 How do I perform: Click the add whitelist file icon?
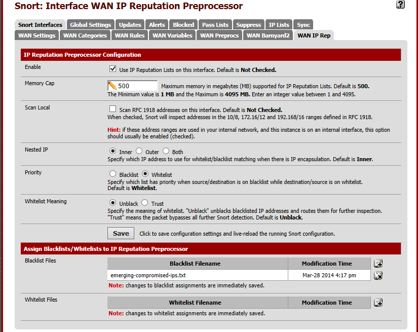pyautogui.click(x=378, y=303)
